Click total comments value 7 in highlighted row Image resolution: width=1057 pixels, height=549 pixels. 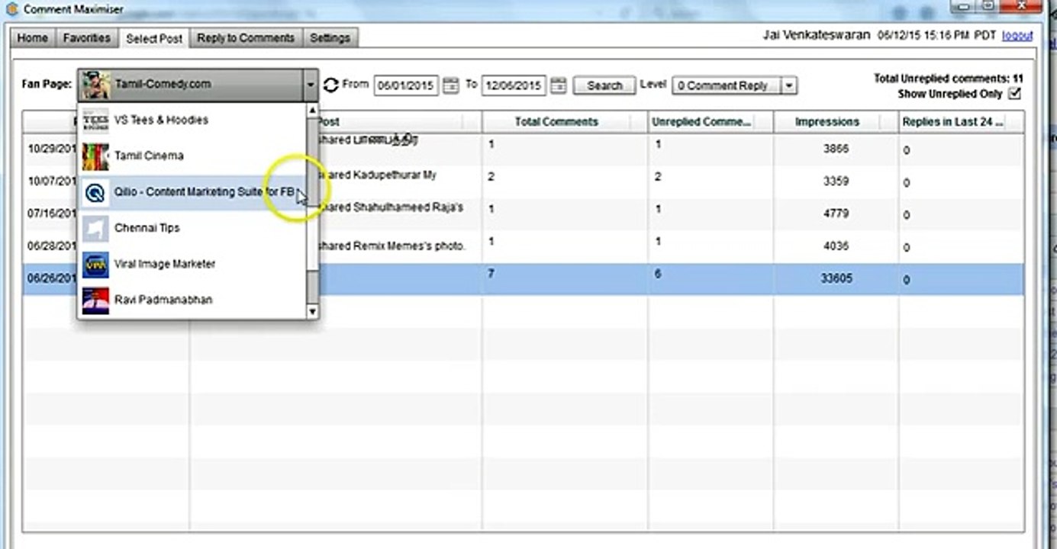[491, 273]
